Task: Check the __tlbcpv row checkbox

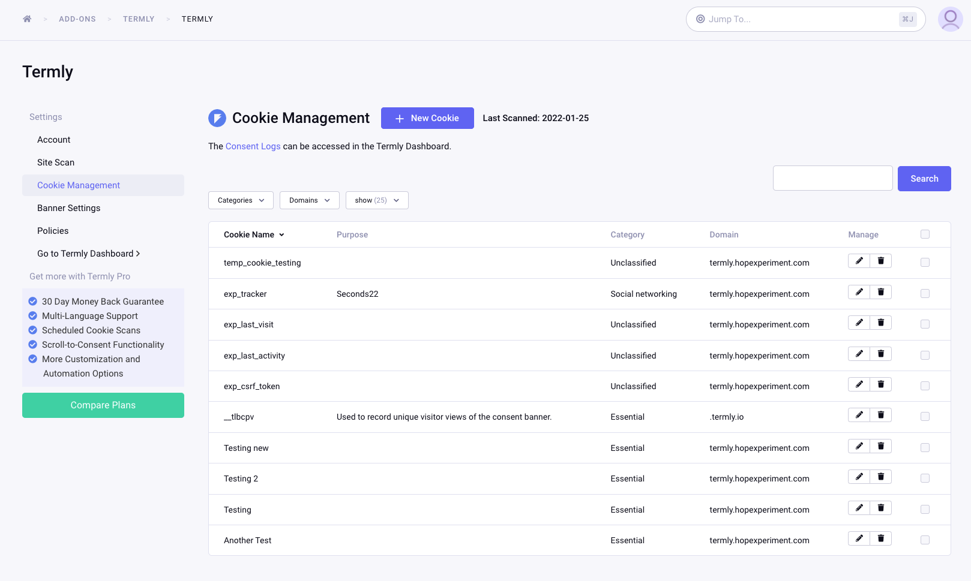Action: pyautogui.click(x=925, y=417)
